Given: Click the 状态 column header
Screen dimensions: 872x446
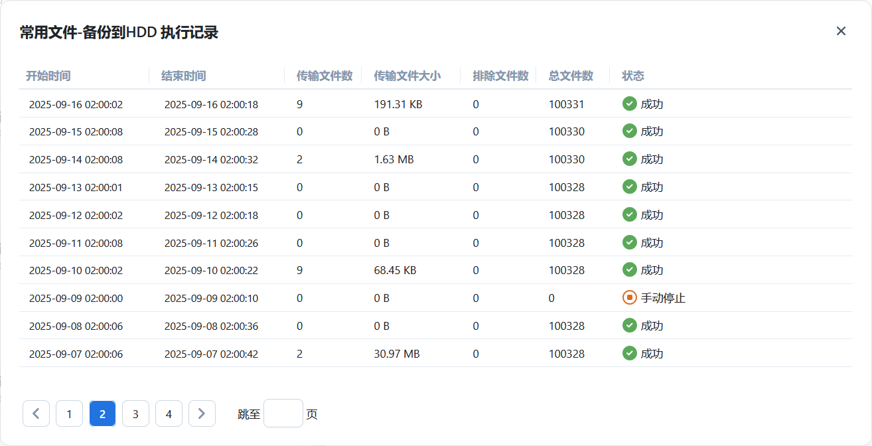Looking at the screenshot, I should point(633,76).
